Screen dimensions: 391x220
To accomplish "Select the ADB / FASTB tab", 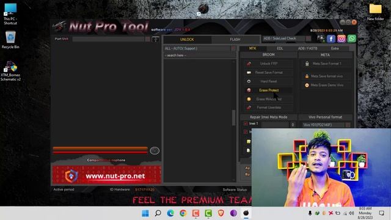I will pos(307,48).
